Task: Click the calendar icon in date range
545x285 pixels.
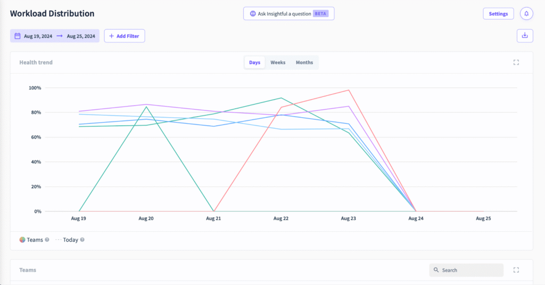Action: (18, 36)
